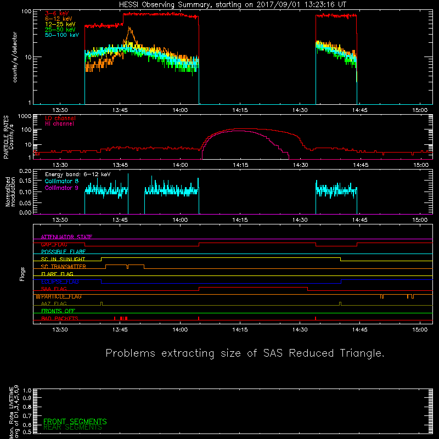Click the POSSIBLE_FLARE flag label
This screenshot has width=439, height=439.
[x=63, y=252]
